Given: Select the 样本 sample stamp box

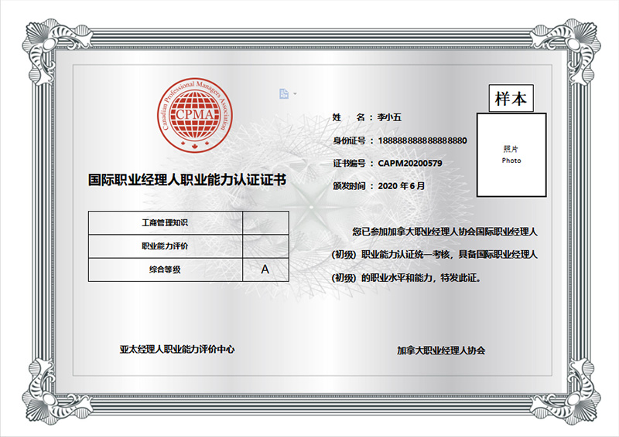Looking at the screenshot, I should 511,98.
